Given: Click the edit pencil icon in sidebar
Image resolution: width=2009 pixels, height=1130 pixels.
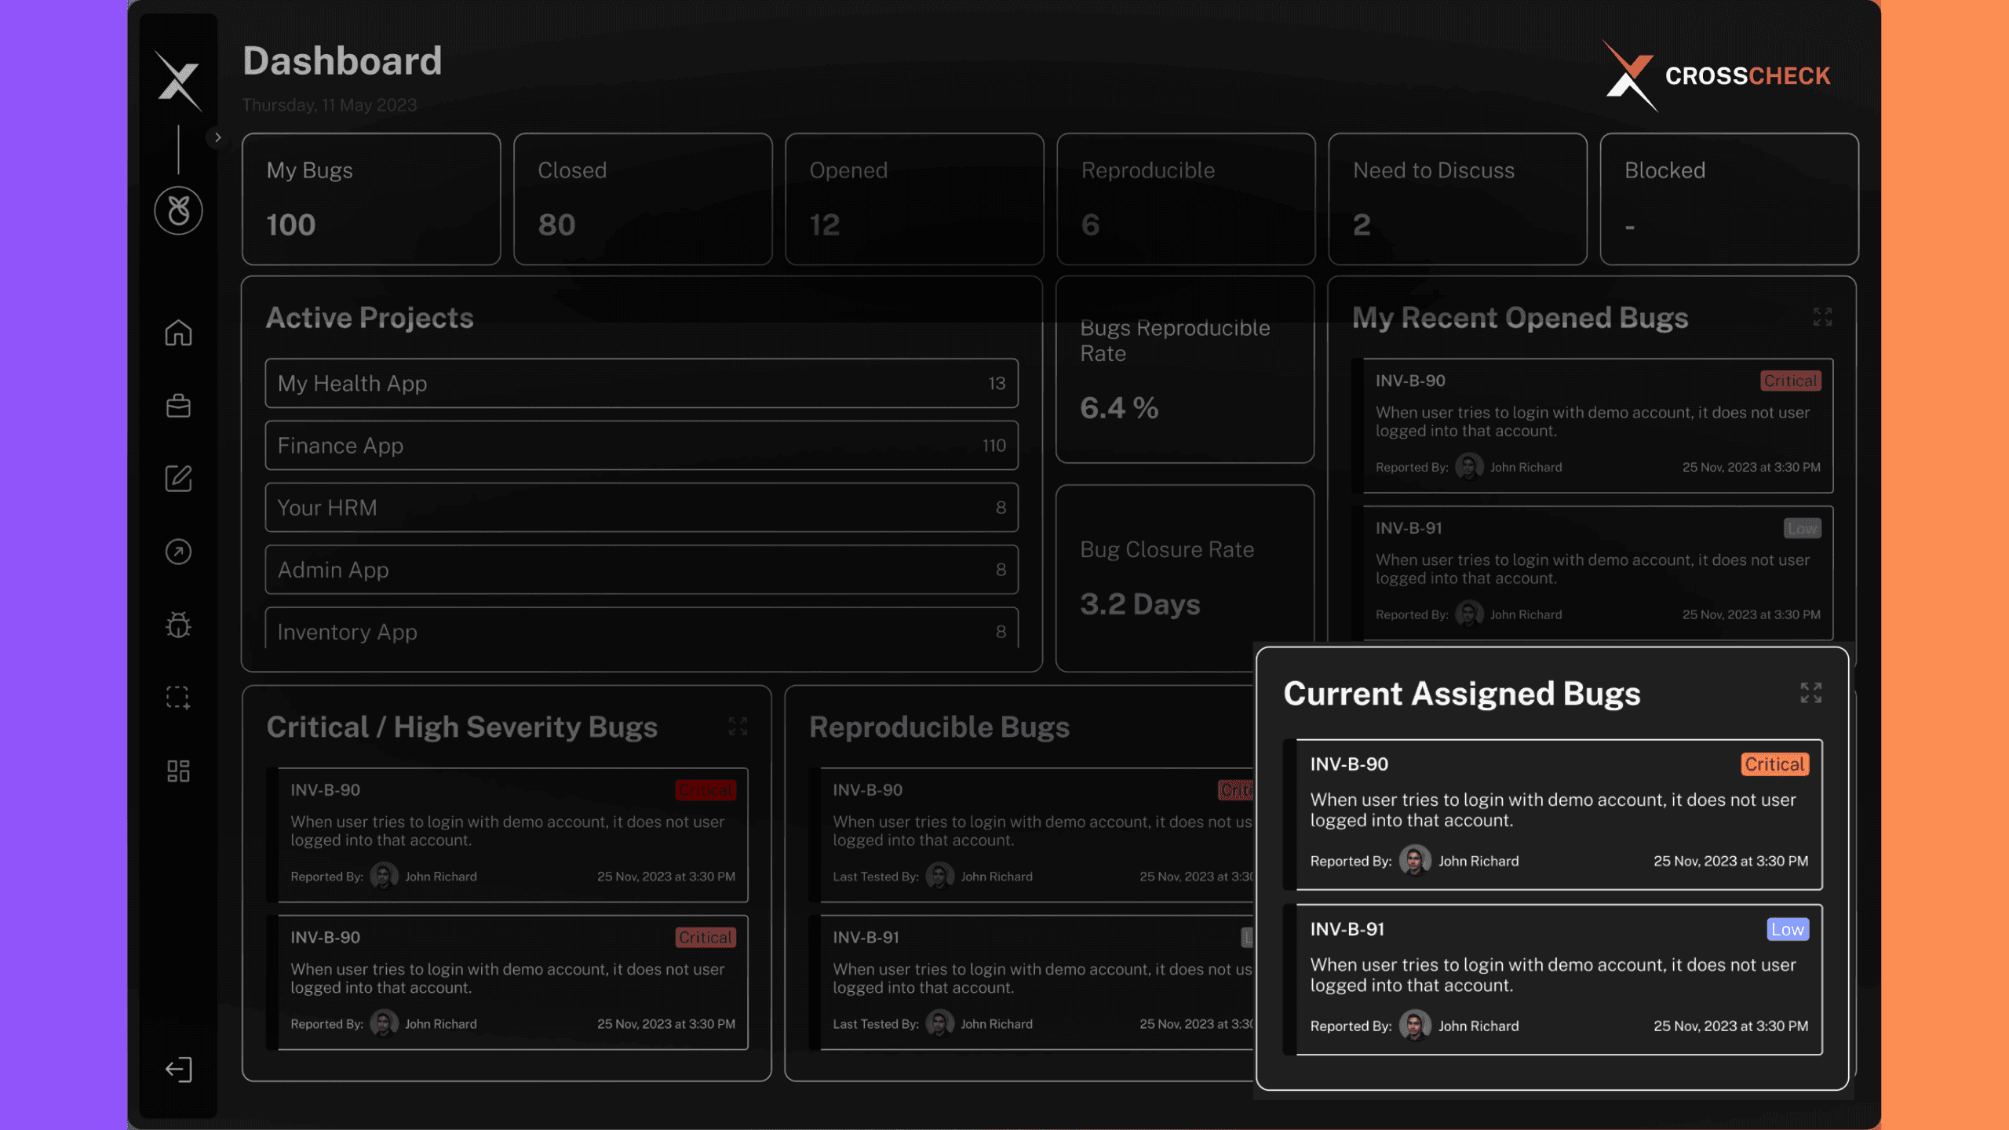Looking at the screenshot, I should click(178, 479).
